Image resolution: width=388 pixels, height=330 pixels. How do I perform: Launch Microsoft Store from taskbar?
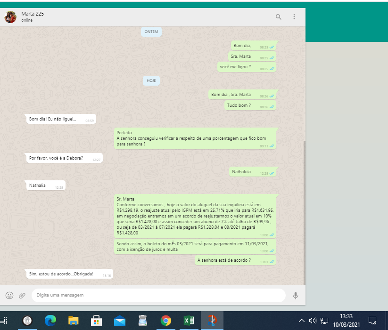97,321
